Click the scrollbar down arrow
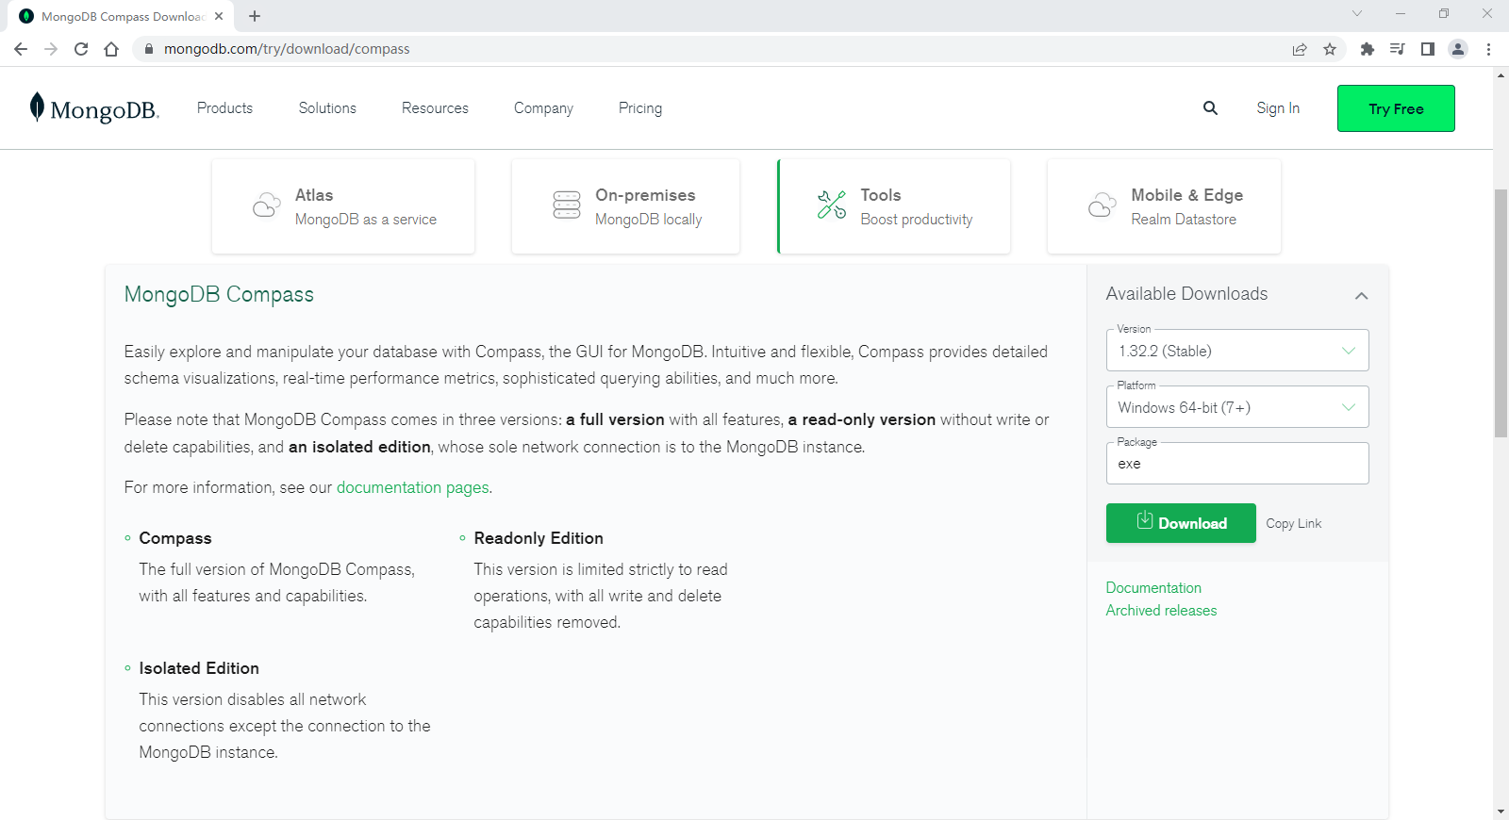Viewport: 1509px width, 820px height. 1501,812
